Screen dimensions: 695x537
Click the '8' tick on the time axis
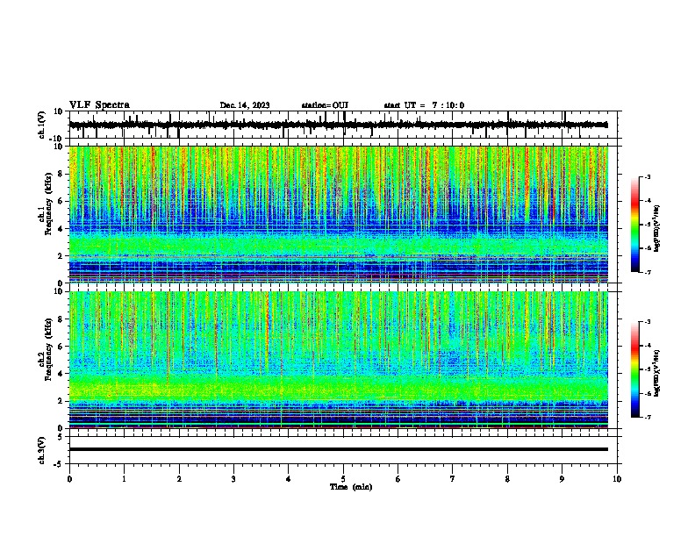click(x=507, y=479)
